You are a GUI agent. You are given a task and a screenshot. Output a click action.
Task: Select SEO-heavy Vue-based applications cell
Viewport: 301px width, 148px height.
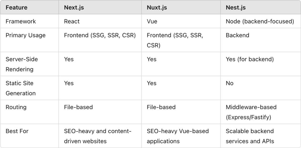(178, 136)
